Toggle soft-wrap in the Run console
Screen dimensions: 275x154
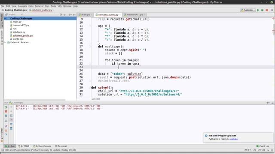[11, 115]
